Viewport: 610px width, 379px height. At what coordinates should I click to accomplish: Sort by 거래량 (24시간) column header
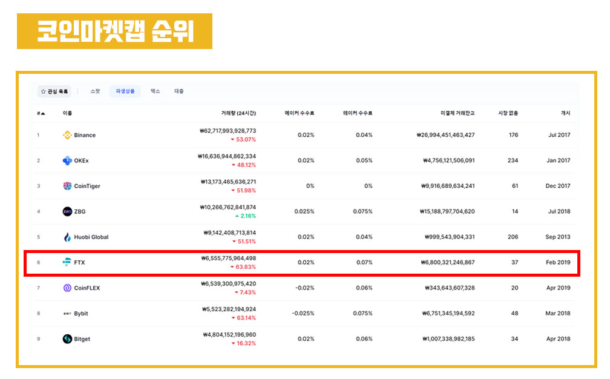click(x=238, y=113)
